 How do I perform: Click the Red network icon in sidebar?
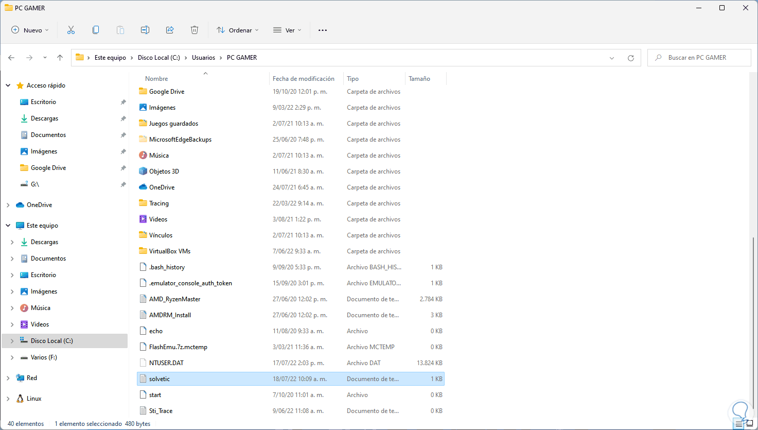click(x=20, y=378)
